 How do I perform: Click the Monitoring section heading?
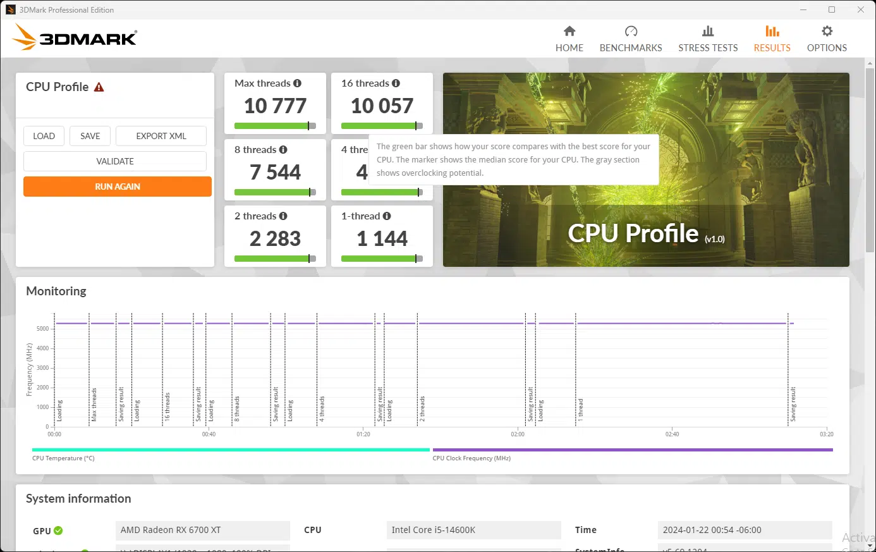pyautogui.click(x=56, y=291)
